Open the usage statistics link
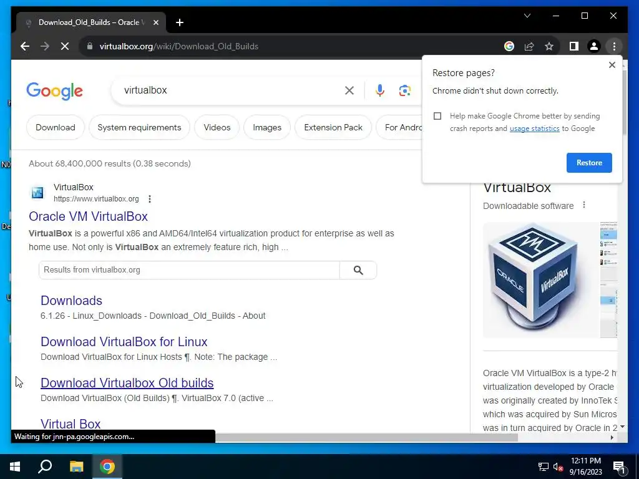The width and height of the screenshot is (639, 479). point(534,128)
